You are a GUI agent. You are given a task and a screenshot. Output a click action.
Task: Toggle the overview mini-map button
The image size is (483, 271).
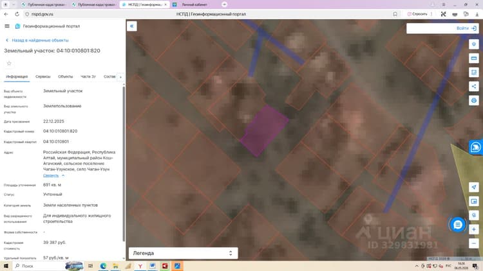pos(474,201)
